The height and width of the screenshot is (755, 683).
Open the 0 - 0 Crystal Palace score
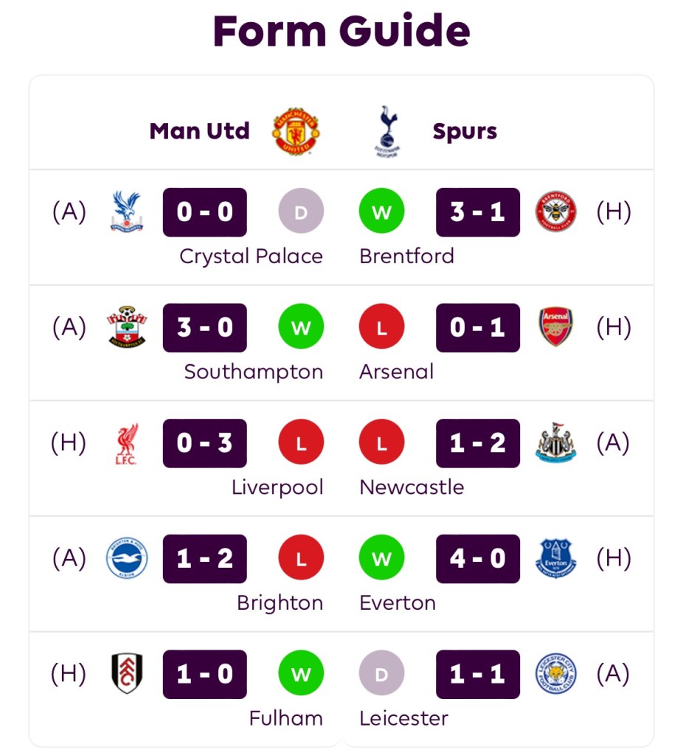[205, 212]
